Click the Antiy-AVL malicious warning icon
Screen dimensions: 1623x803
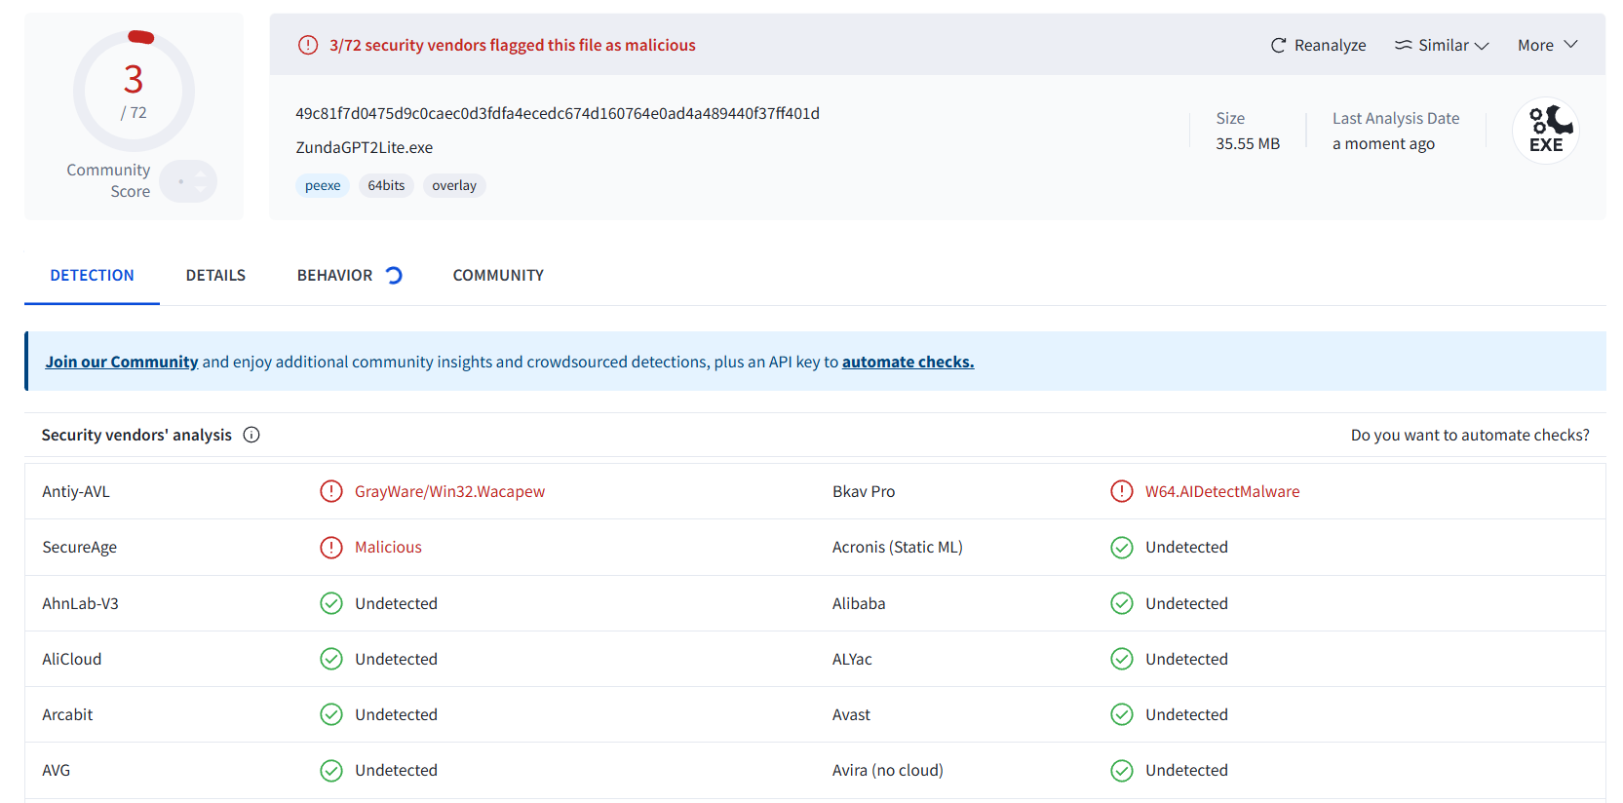pos(331,491)
